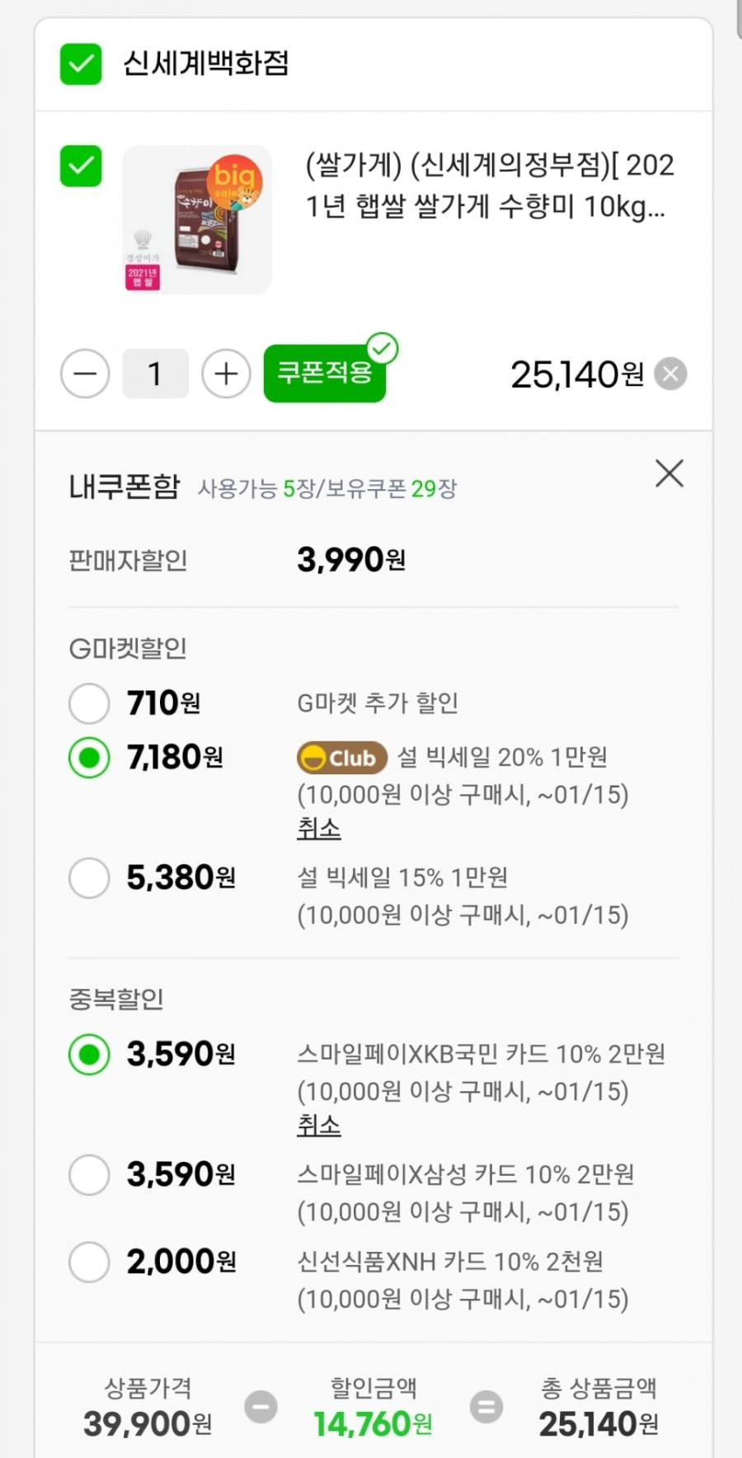Uncheck the rice product item checkbox

pos(81,166)
